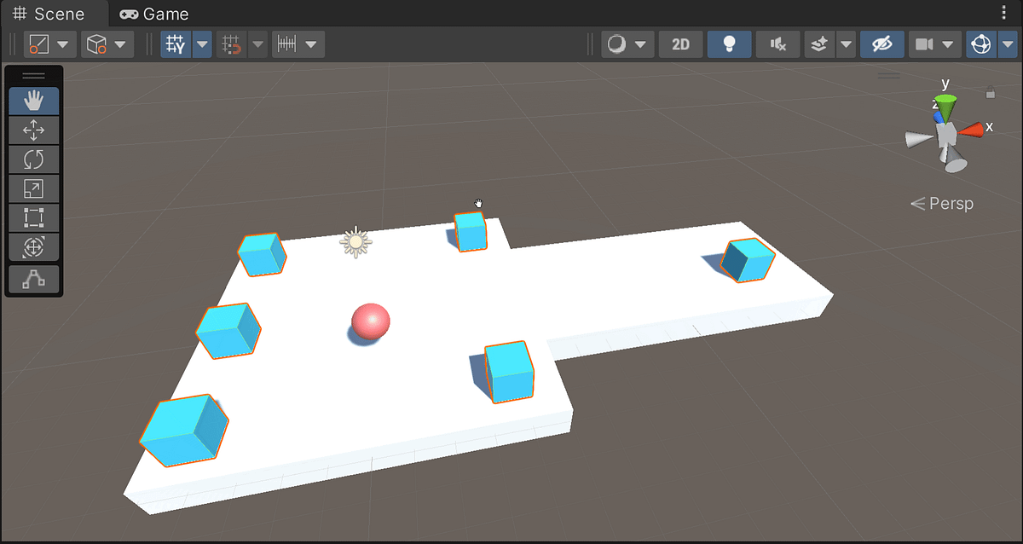
Task: Toggle scene audio with the muted speaker
Action: pyautogui.click(x=777, y=43)
